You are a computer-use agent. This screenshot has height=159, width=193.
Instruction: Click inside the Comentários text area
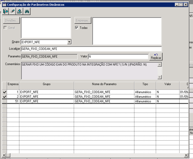[x=89, y=71]
